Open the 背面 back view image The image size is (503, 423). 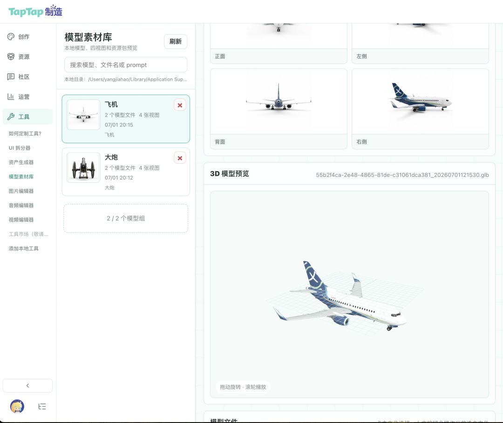[x=279, y=102]
